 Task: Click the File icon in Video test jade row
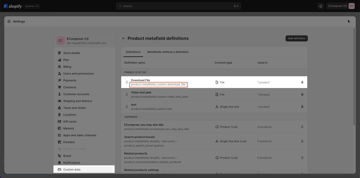[x=217, y=94]
